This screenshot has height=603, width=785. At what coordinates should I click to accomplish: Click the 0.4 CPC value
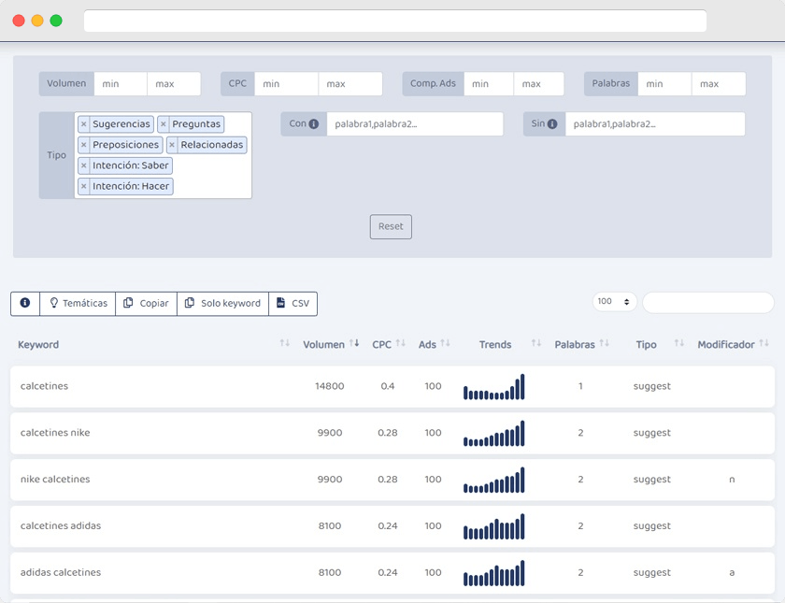(x=388, y=386)
